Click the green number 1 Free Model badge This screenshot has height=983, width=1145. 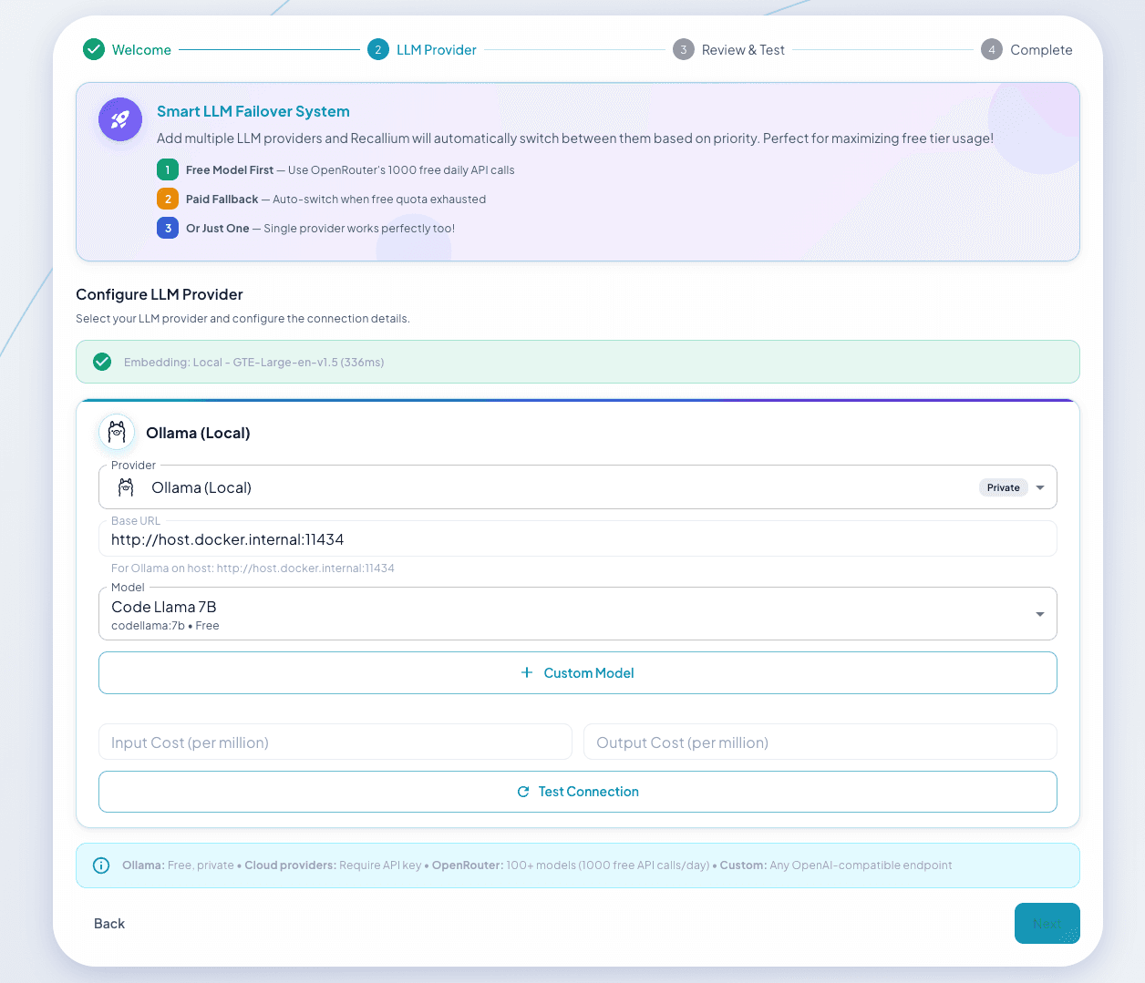click(x=168, y=169)
